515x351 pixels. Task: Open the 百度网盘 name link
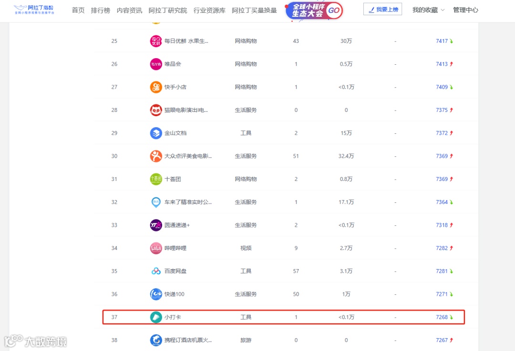point(175,271)
